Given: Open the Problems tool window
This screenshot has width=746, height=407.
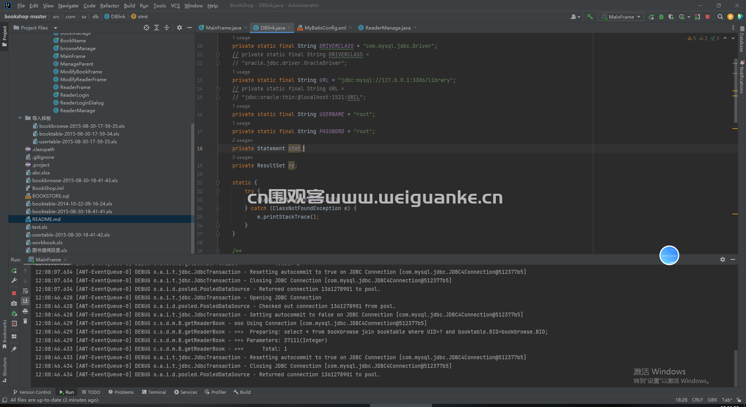Looking at the screenshot, I should tap(121, 392).
